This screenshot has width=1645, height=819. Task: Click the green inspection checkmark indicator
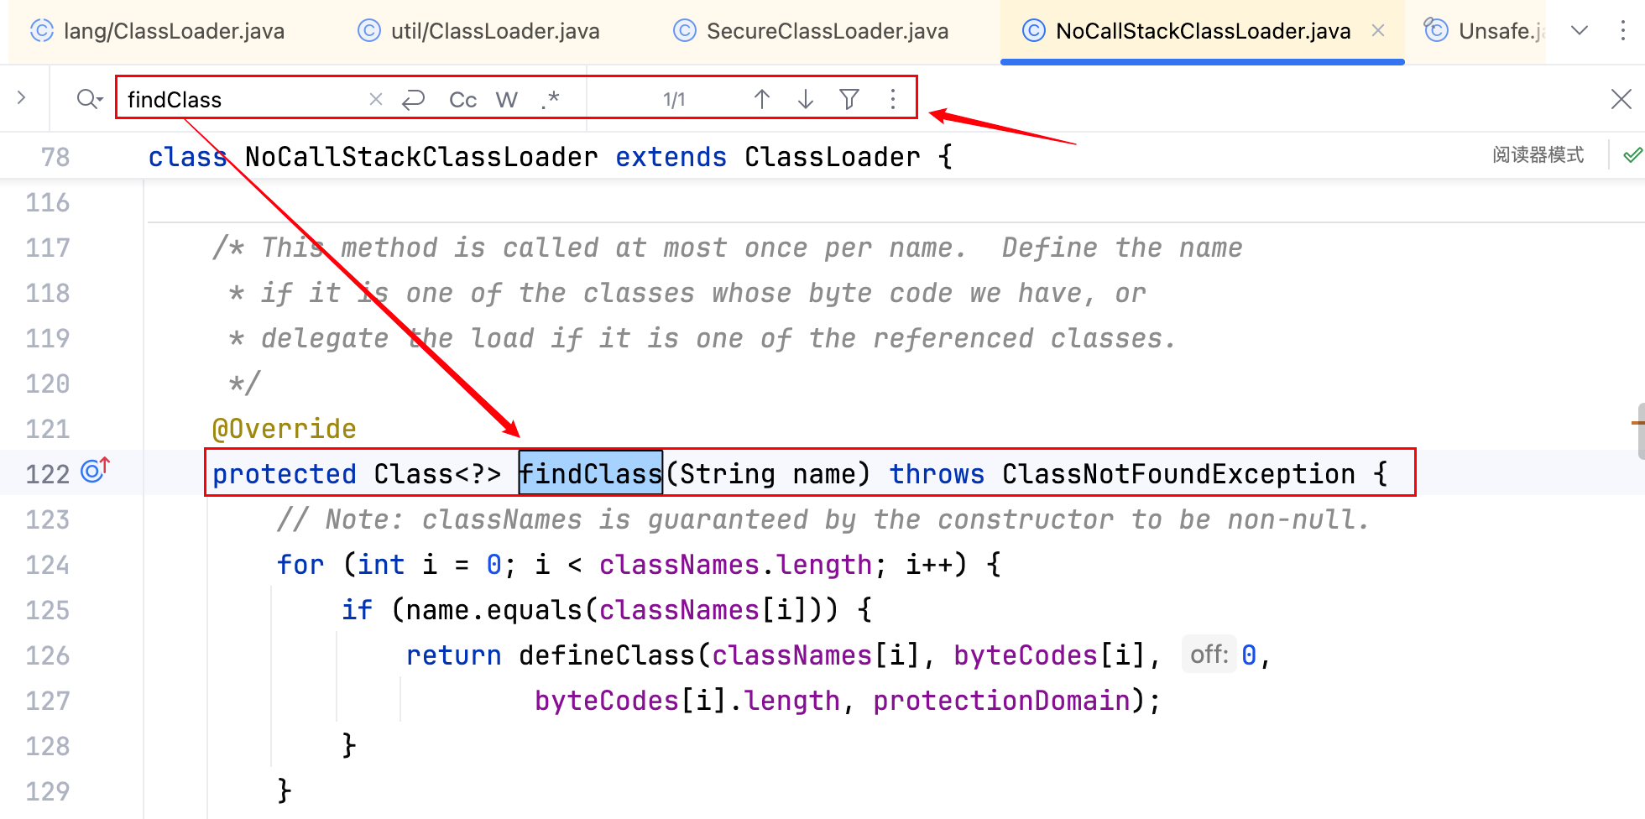coord(1632,155)
